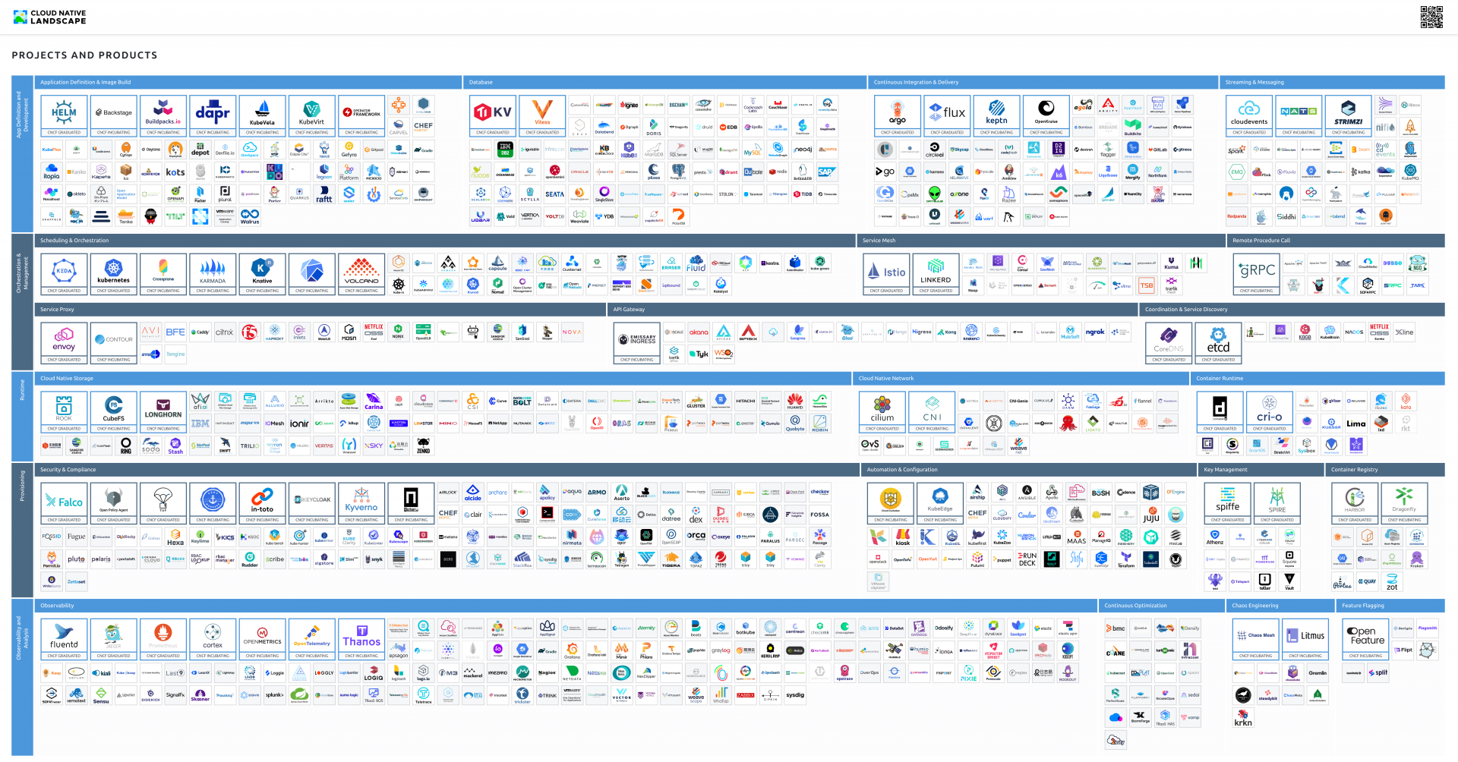This screenshot has height=762, width=1458.
Task: Select the Istio service mesh card
Action: coord(886,274)
